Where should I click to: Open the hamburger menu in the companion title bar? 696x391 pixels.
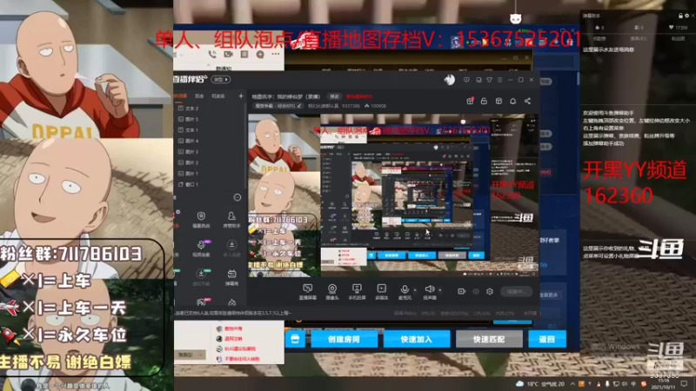click(499, 80)
